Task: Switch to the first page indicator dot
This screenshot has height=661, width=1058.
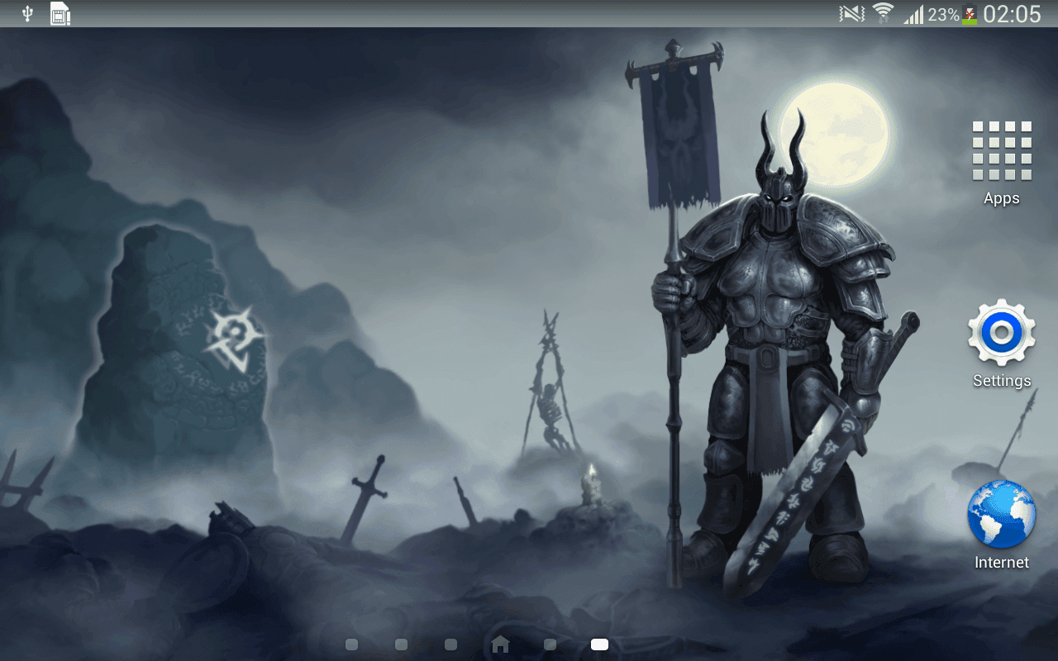Action: [x=351, y=644]
